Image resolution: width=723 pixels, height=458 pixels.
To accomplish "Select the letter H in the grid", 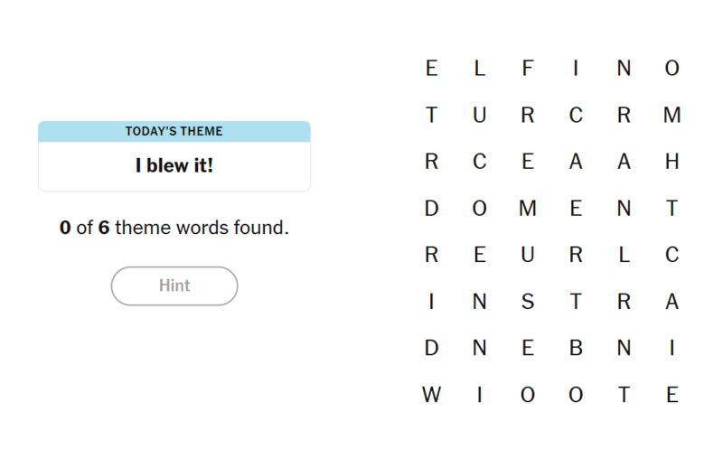I will point(671,162).
